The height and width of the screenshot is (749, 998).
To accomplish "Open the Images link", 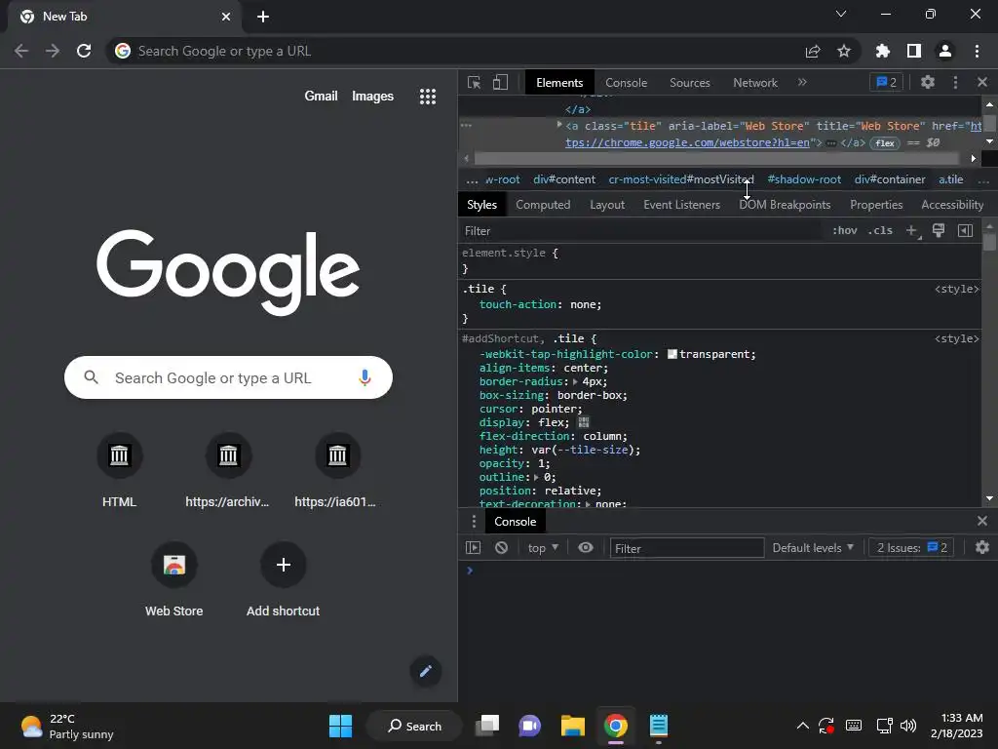I will coord(373,97).
